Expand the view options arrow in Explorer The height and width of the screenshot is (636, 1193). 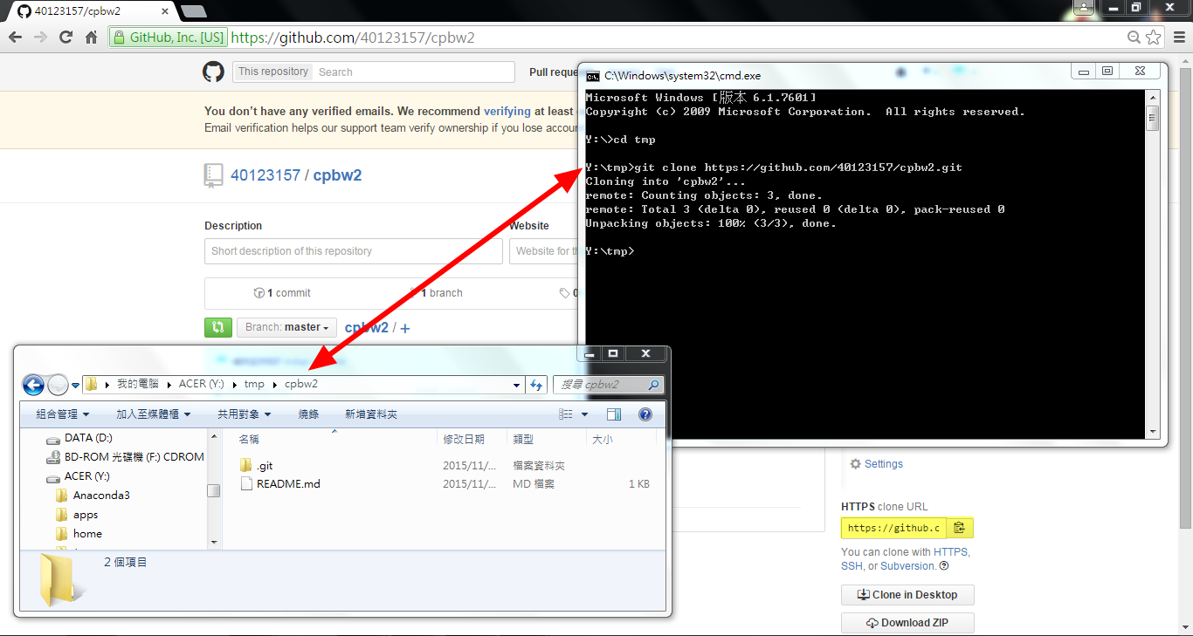[584, 414]
